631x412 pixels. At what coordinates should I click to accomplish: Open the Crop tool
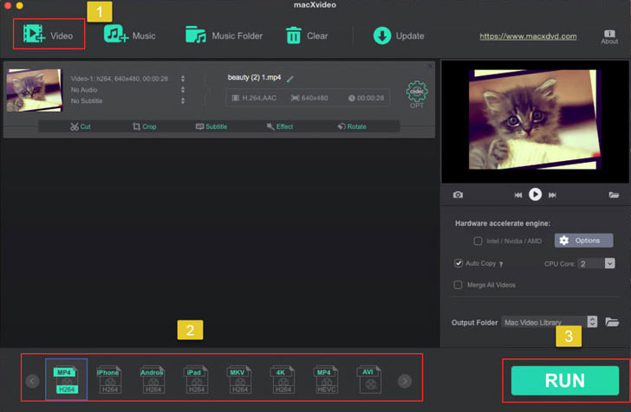pos(145,126)
